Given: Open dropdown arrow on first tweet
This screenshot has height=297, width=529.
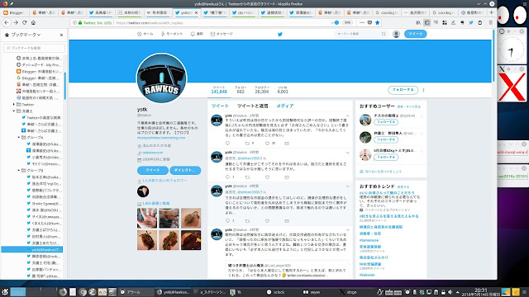Looking at the screenshot, I should click(347, 115).
